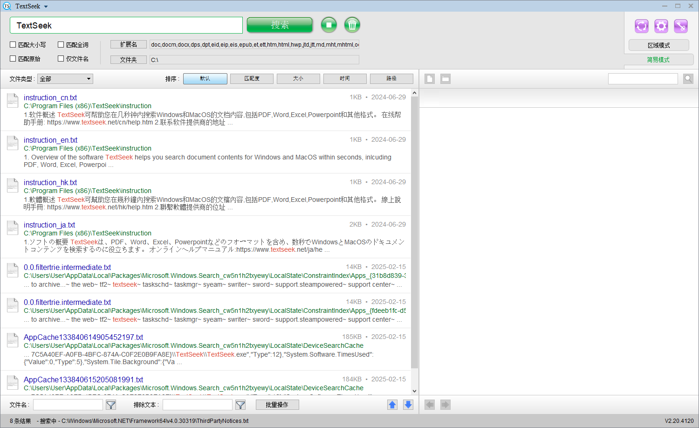Open the instruction_en.txt result link
This screenshot has height=428, width=699.
click(50, 140)
